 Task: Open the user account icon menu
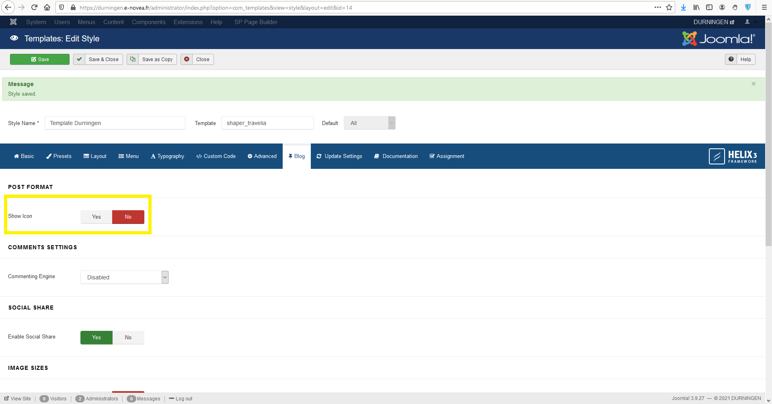(x=750, y=22)
